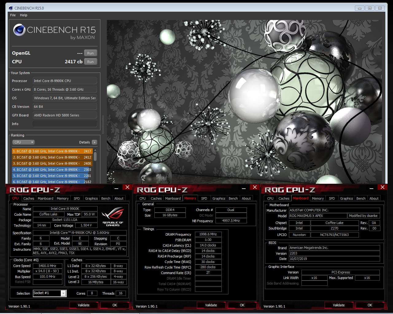Open SPD tab in left CPU-Z window
Screen dimensions: 393x314
77,198
